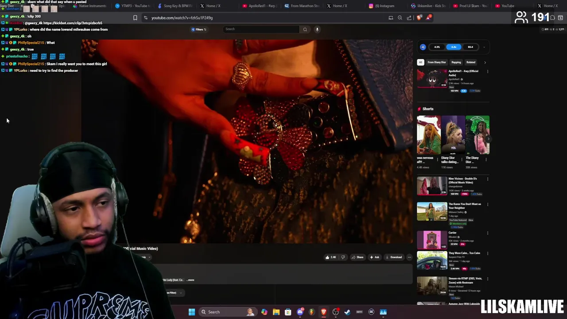Open Discord from the taskbar
567x319 pixels.
pos(300,312)
